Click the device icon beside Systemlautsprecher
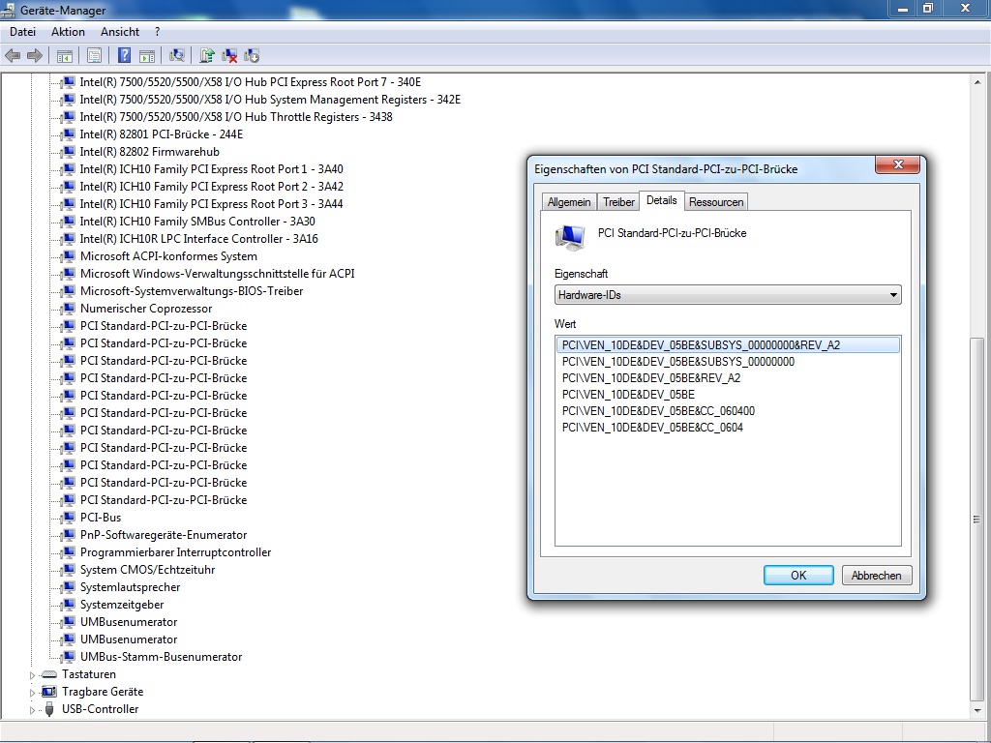Image resolution: width=991 pixels, height=743 pixels. 69,587
